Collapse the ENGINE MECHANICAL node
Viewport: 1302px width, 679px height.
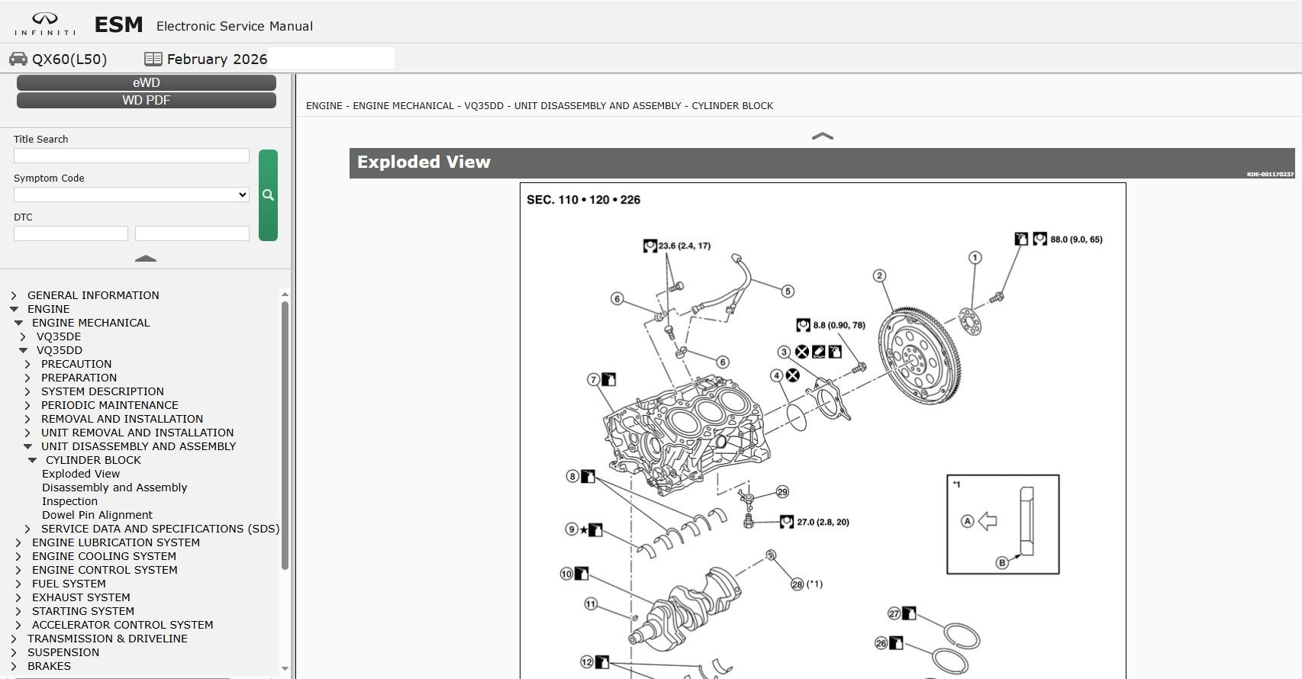tap(18, 323)
